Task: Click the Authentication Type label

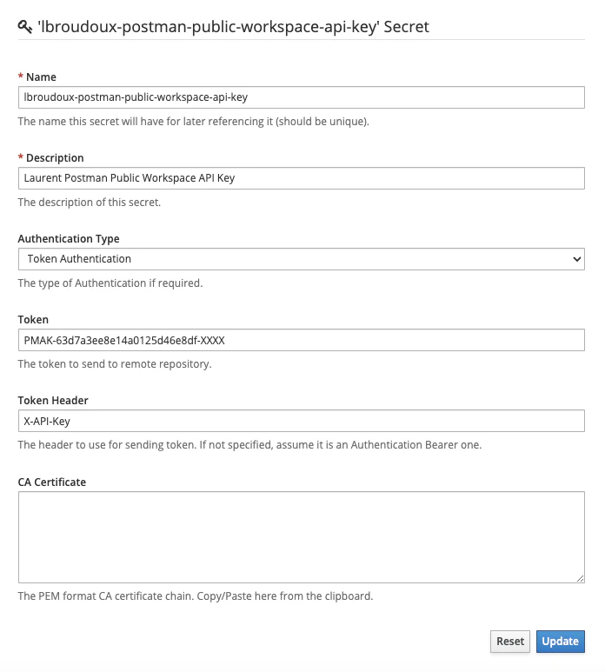Action: click(x=69, y=238)
